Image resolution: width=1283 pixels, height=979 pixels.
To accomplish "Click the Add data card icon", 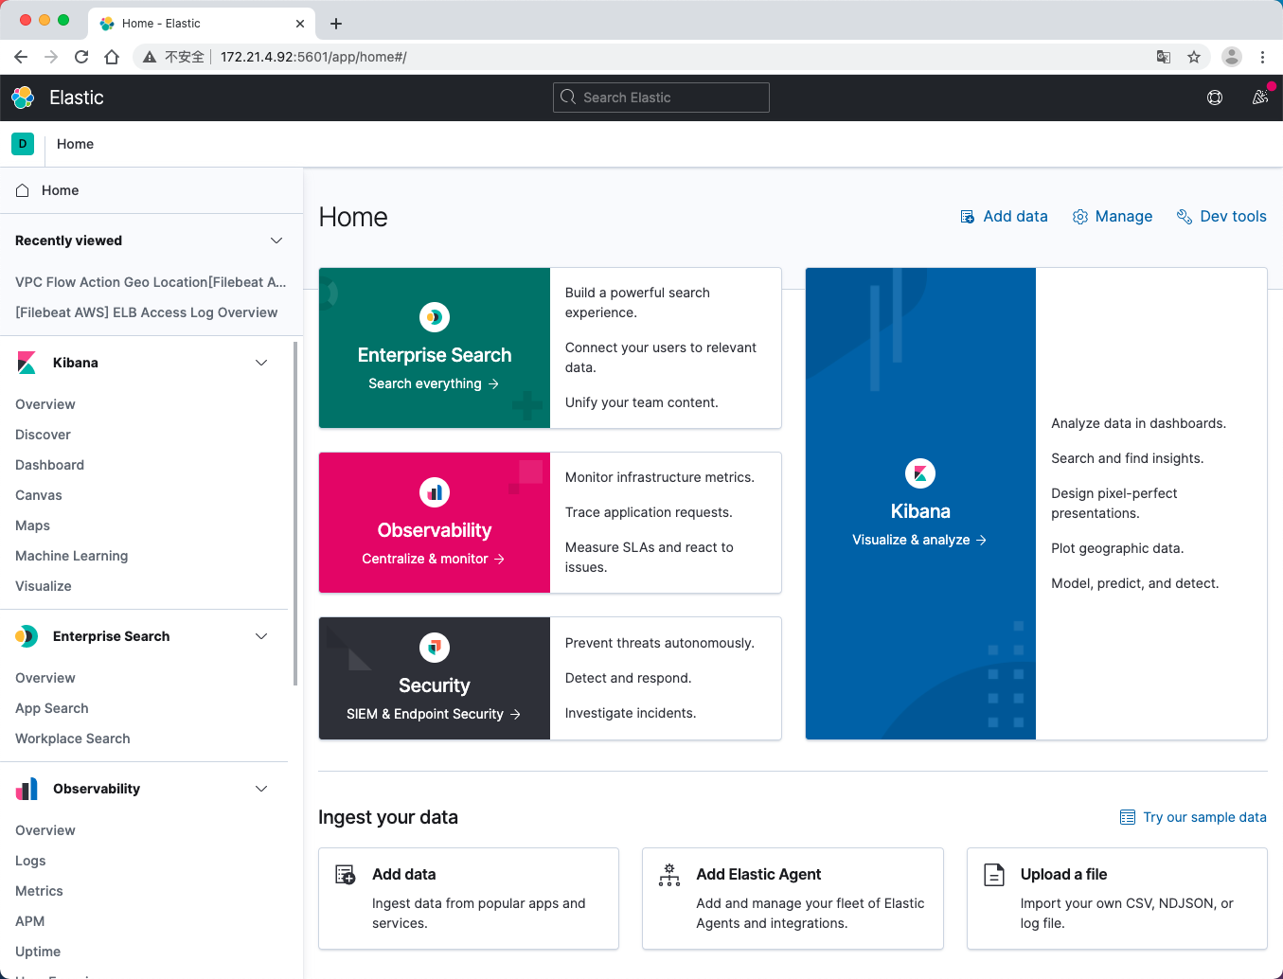I will pos(346,875).
